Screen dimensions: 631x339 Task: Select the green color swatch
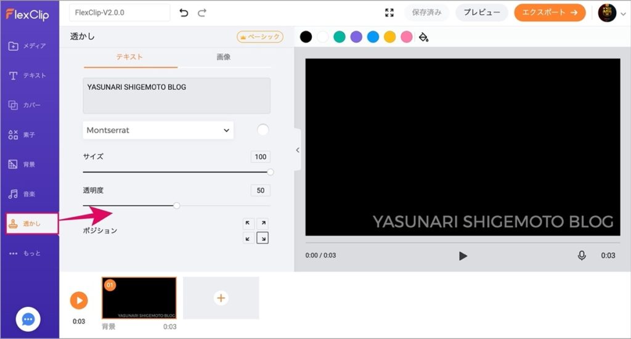pos(340,37)
